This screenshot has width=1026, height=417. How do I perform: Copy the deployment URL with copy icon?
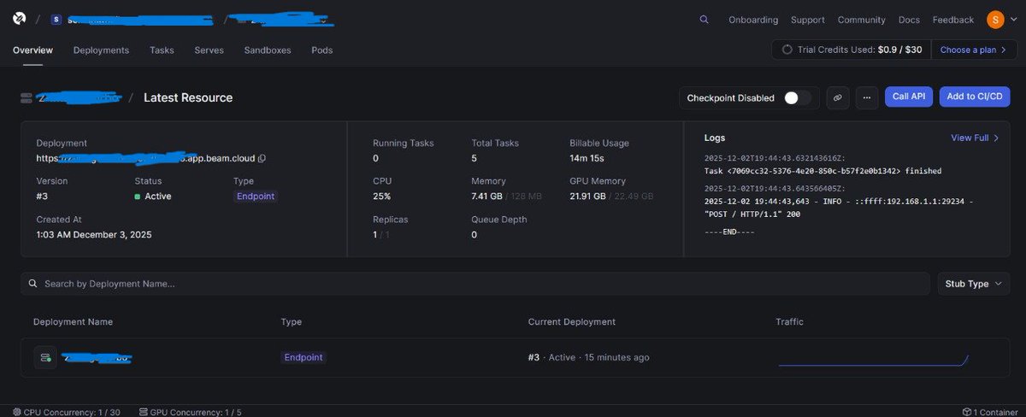click(x=262, y=158)
